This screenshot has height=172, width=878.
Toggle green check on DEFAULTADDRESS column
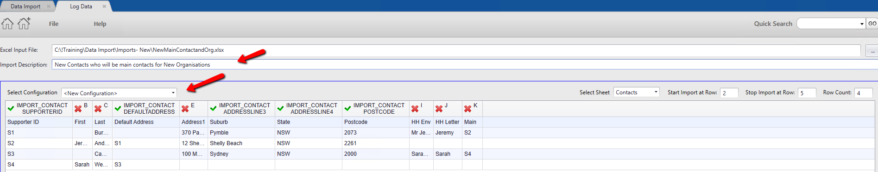coord(118,109)
